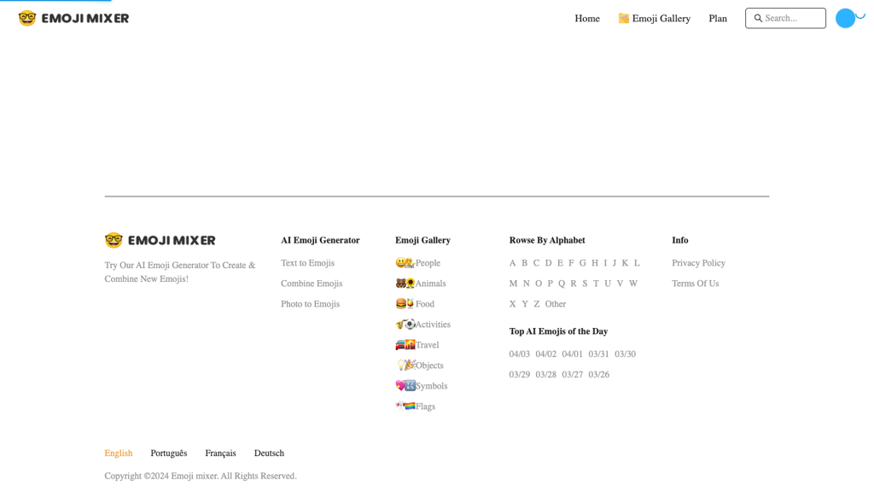874x492 pixels.
Task: Click the Emoji Mixer header logo
Action: (x=73, y=18)
